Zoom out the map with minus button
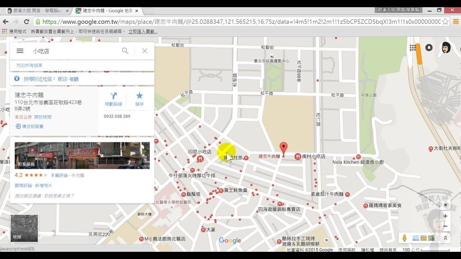Viewport: 461px width, 259px height. [445, 226]
